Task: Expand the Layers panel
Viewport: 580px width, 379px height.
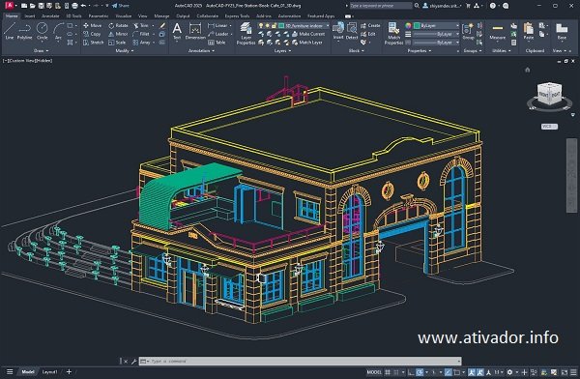Action: 282,50
